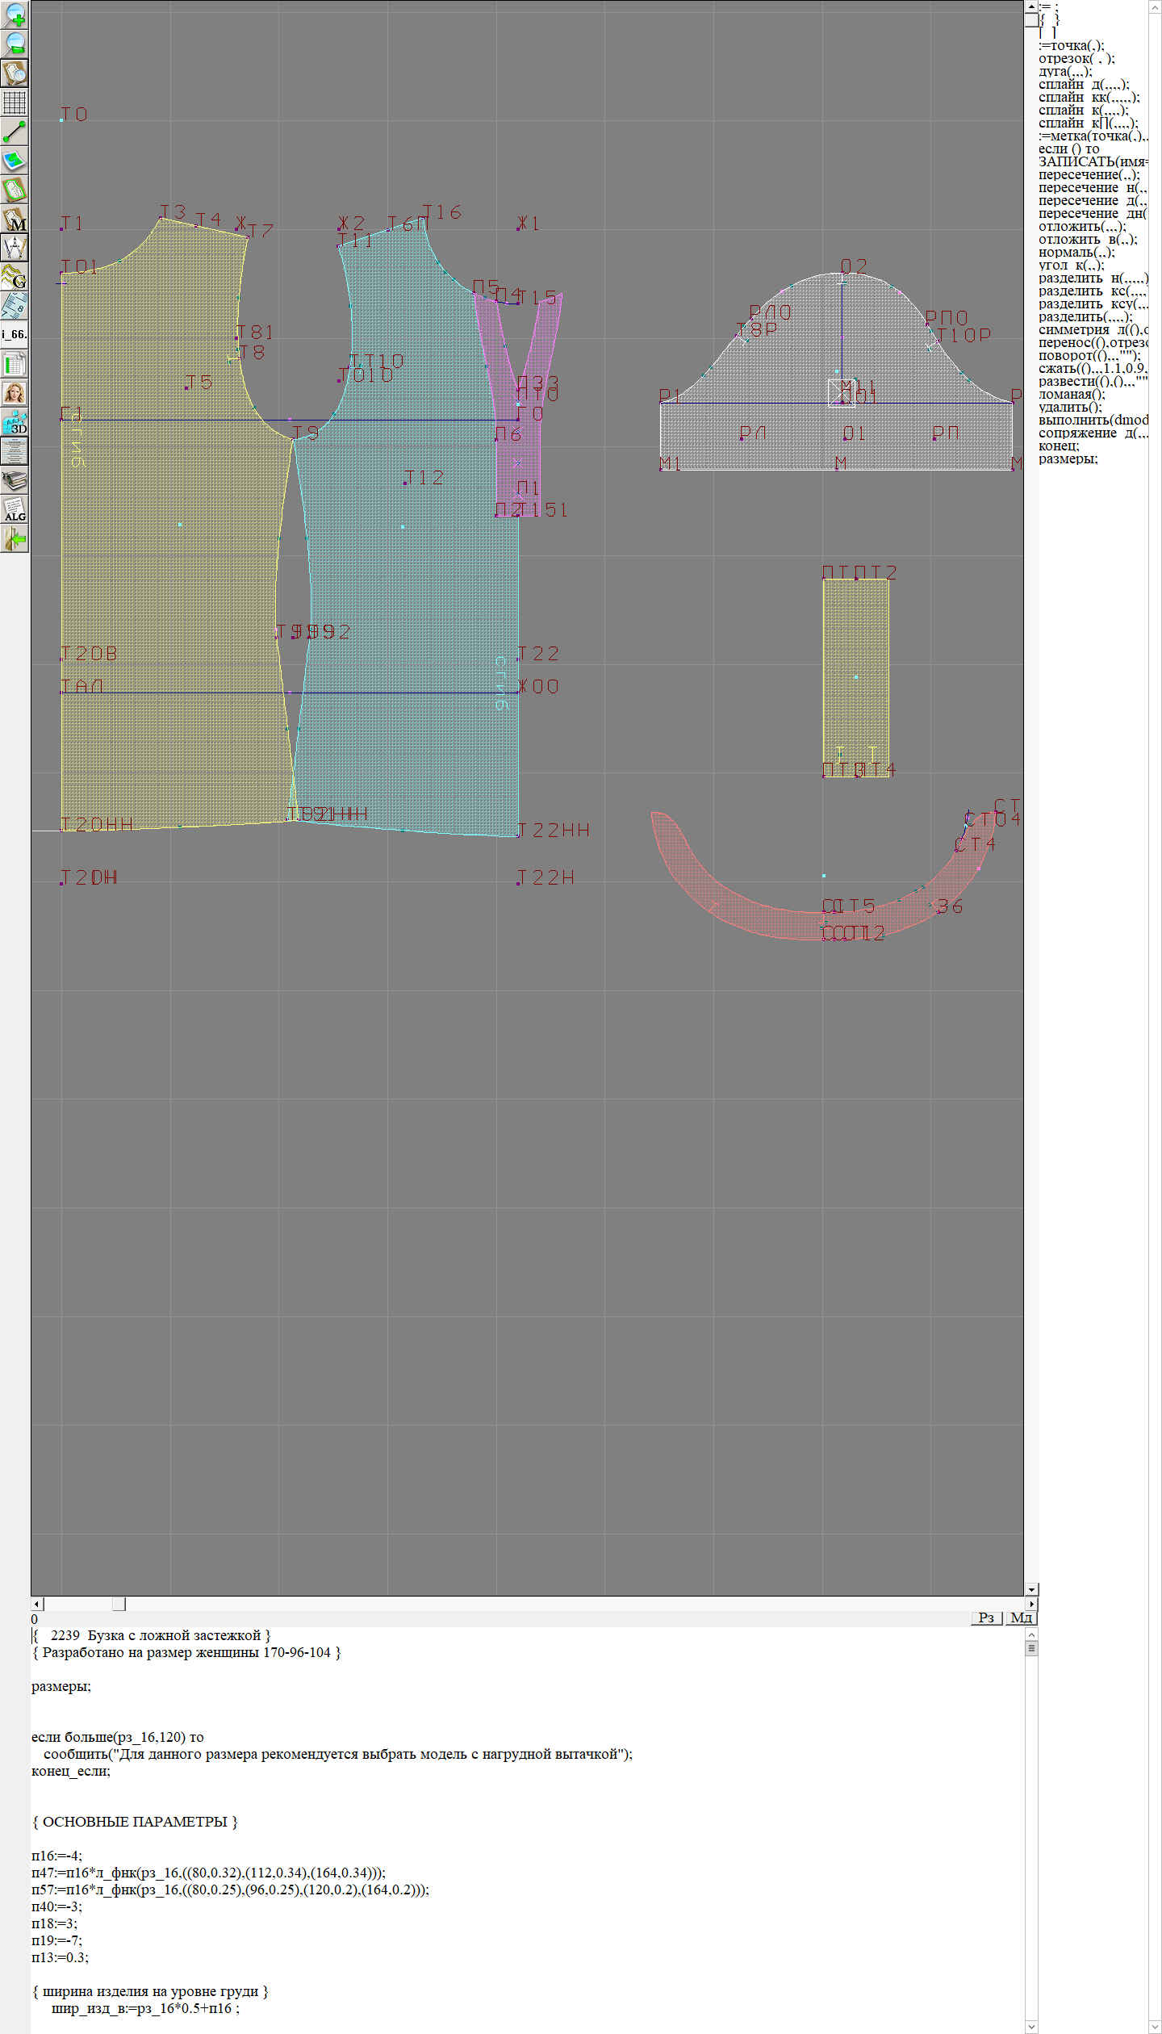The image size is (1162, 2034).
Task: Toggle the grid display icon
Action: point(15,103)
